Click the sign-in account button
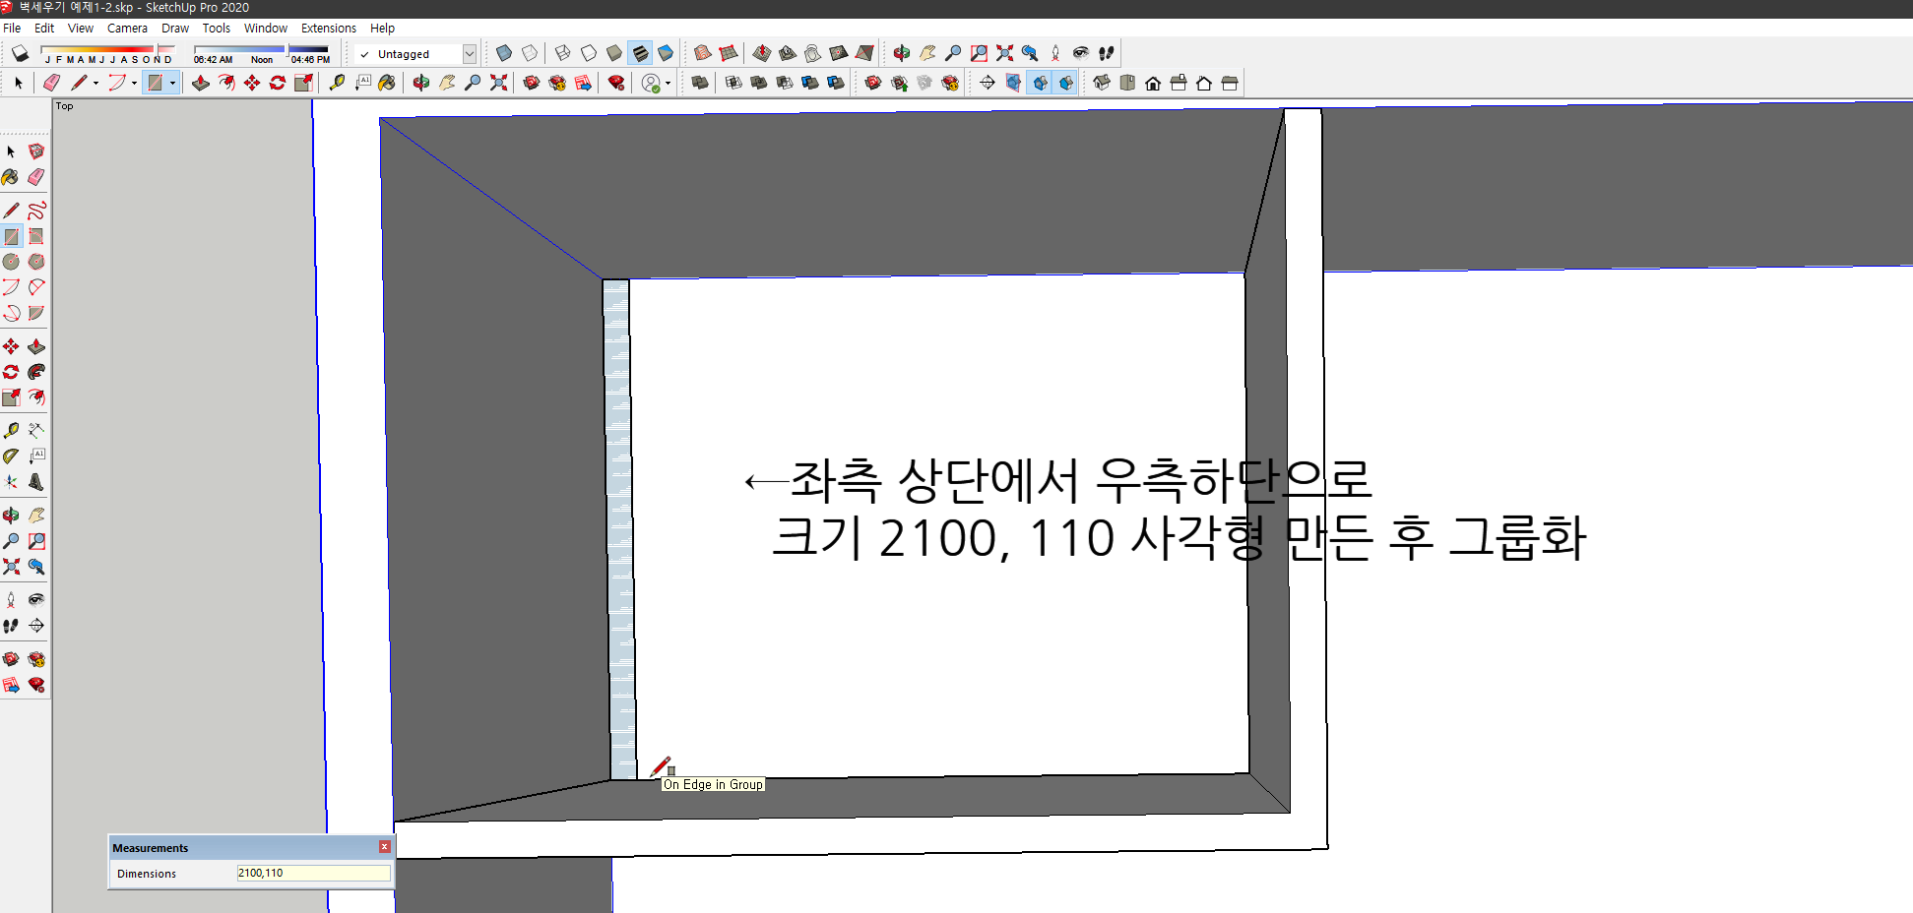The image size is (1913, 913). (652, 83)
